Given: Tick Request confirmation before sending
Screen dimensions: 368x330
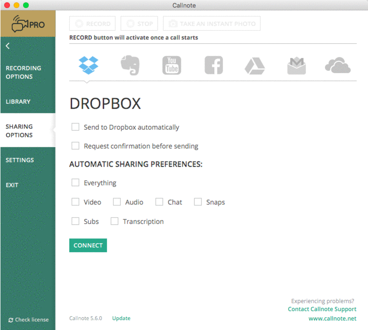Looking at the screenshot, I should point(75,145).
